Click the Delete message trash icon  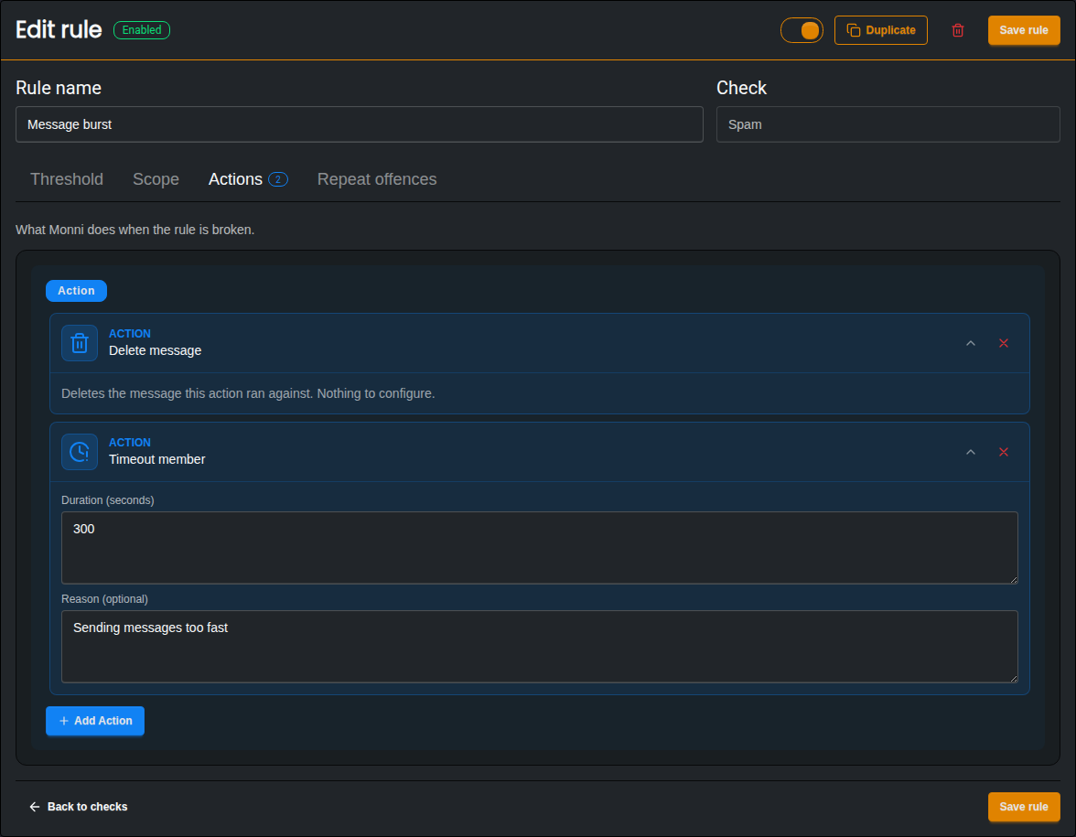coord(80,343)
